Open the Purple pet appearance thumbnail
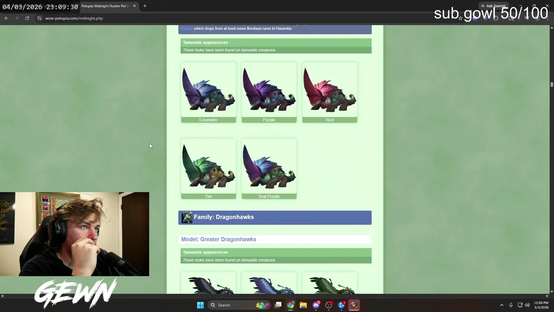Screen dimensions: 554x312 (x=269, y=90)
